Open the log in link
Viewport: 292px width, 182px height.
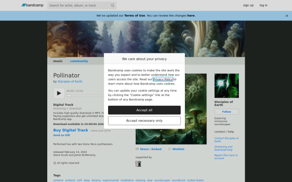click(x=263, y=5)
